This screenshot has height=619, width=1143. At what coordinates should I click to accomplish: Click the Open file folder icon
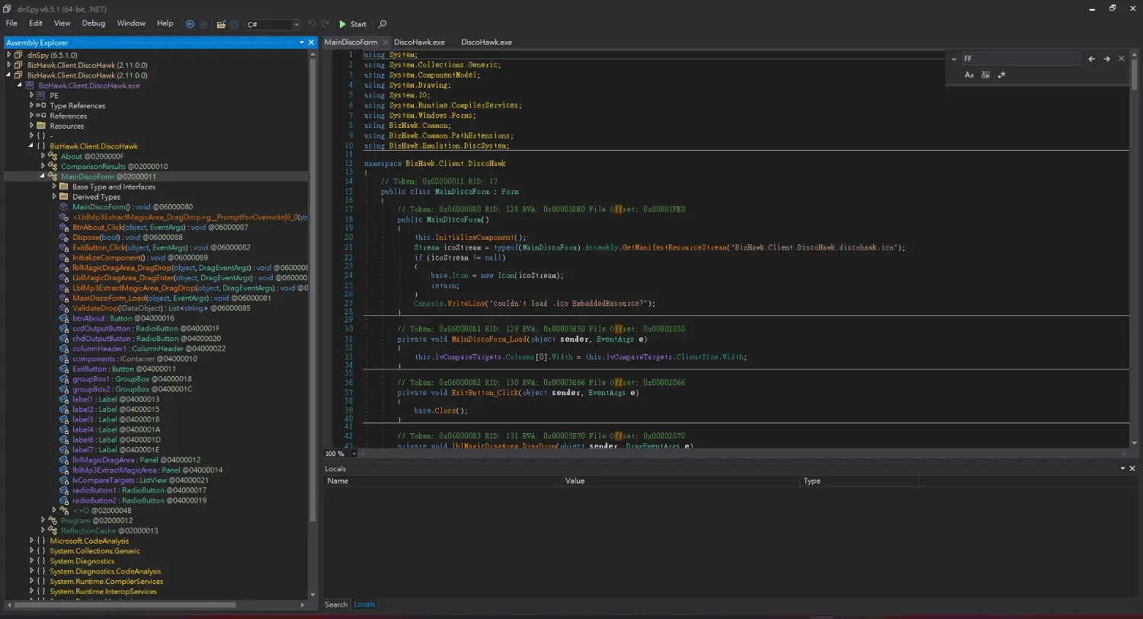[x=221, y=24]
